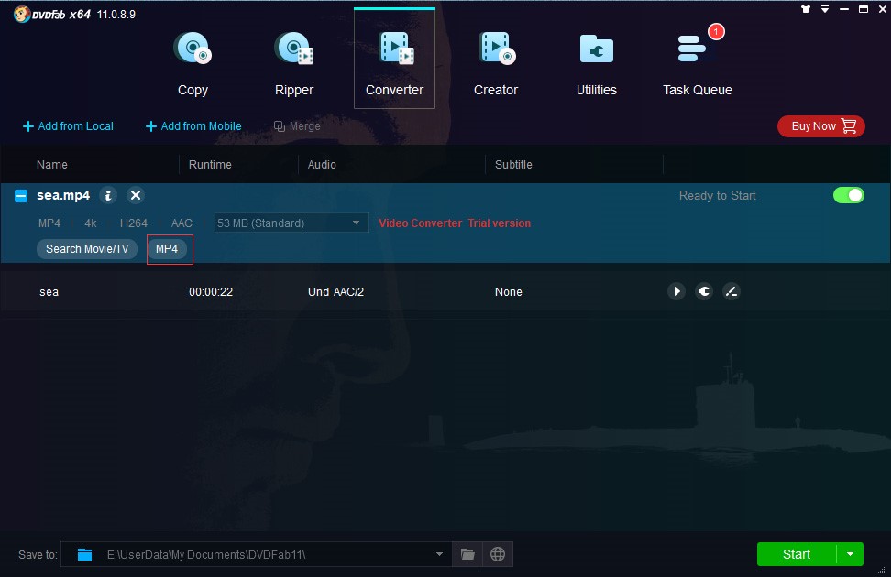The image size is (891, 577).
Task: Toggle the sea.mp4 task enable switch
Action: pos(849,195)
